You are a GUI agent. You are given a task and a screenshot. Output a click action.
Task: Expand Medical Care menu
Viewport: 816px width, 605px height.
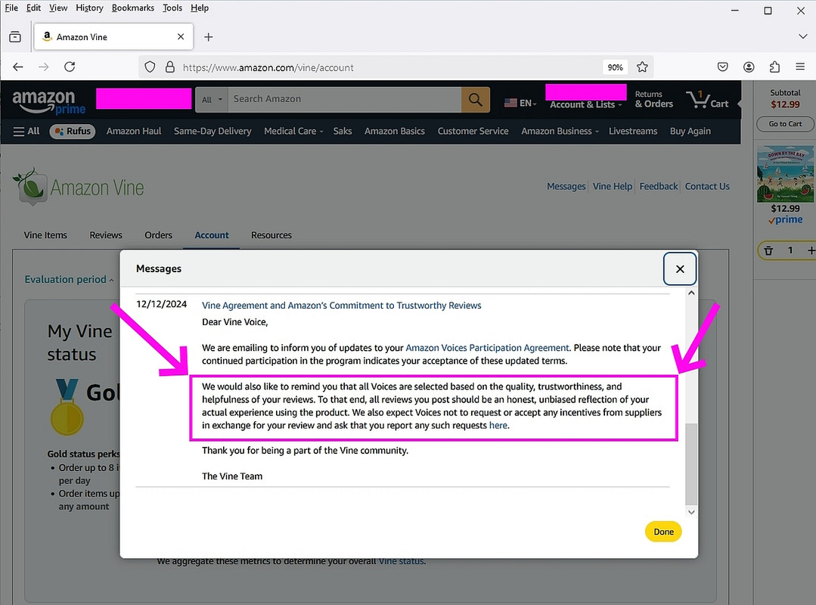293,131
